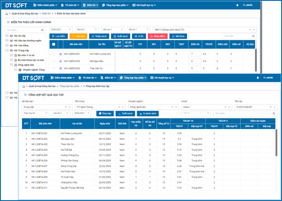Open the Tất cả filter dropdown
This screenshot has width=282, height=201.
click(x=196, y=113)
